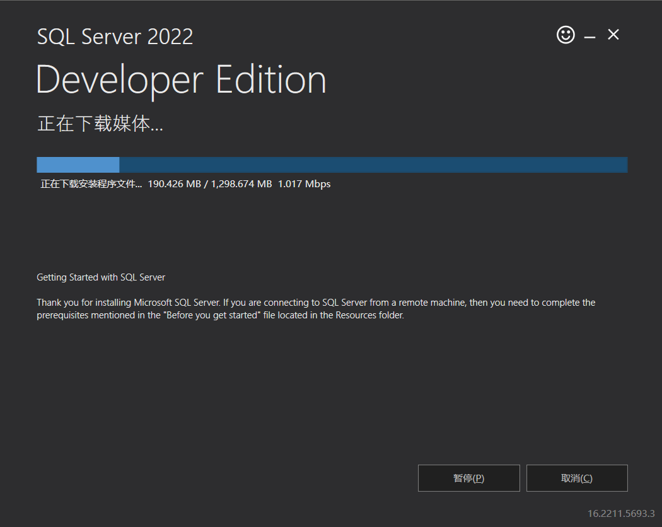Click version number 16.2211.5693.3

(621, 514)
